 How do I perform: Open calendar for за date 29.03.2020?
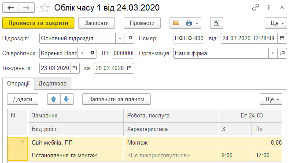tap(129, 68)
